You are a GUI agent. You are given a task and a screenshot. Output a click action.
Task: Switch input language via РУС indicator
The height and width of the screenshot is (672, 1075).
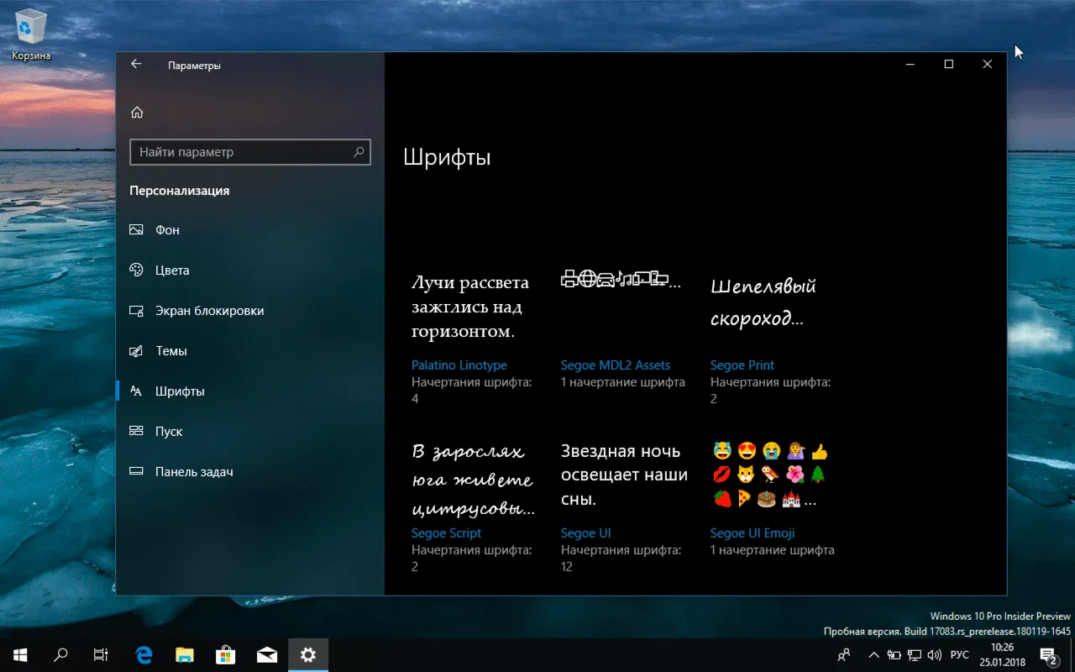tap(959, 655)
